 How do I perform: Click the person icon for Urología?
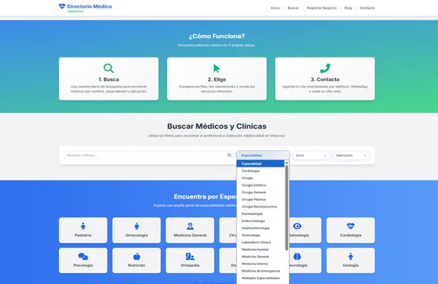(x=350, y=257)
